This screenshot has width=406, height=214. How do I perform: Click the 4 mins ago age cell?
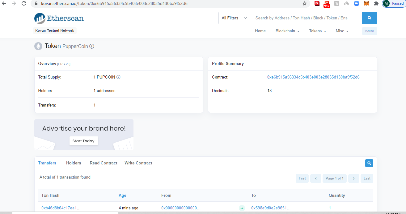(x=129, y=208)
